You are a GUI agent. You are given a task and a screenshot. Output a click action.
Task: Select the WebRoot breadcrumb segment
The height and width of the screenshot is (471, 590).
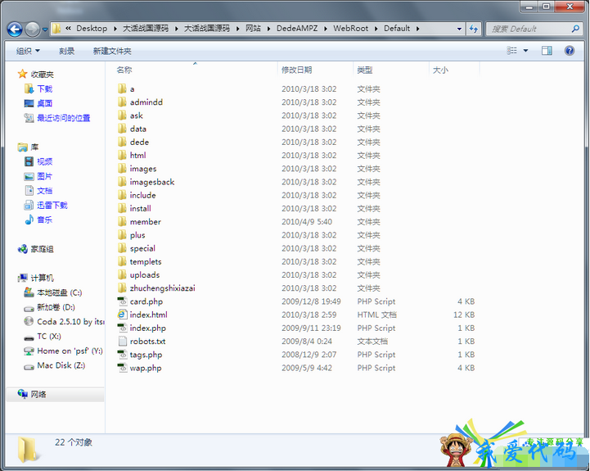click(x=350, y=29)
